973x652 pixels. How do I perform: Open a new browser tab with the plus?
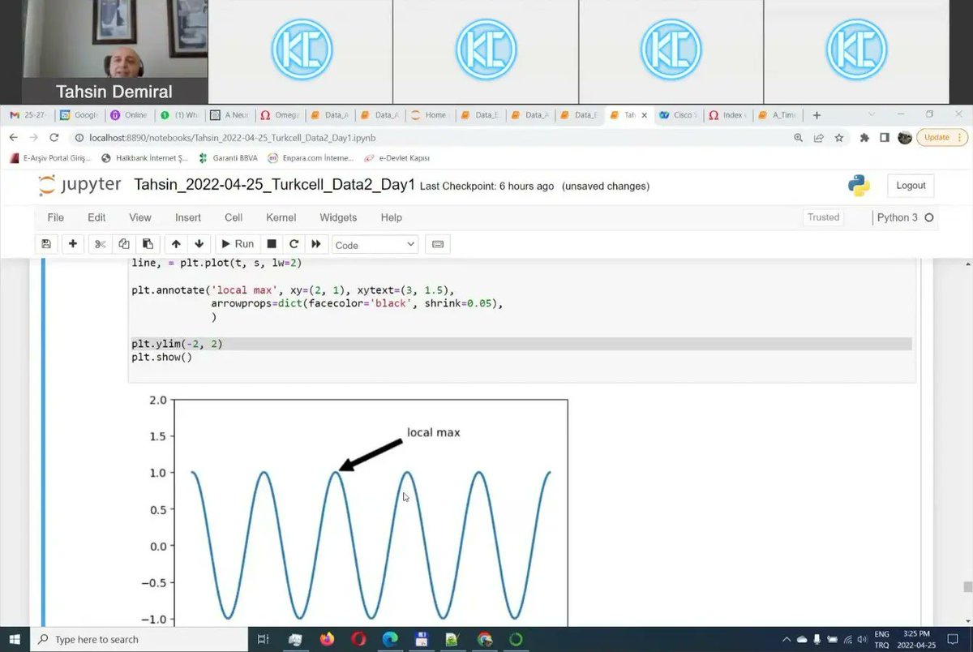tap(817, 115)
